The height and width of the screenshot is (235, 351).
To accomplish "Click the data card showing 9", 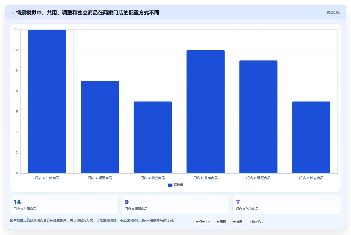I will [175, 205].
